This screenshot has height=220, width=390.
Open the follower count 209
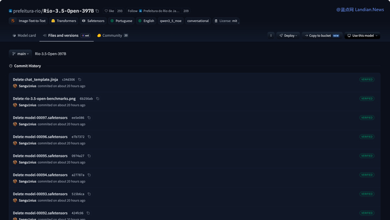(x=186, y=11)
